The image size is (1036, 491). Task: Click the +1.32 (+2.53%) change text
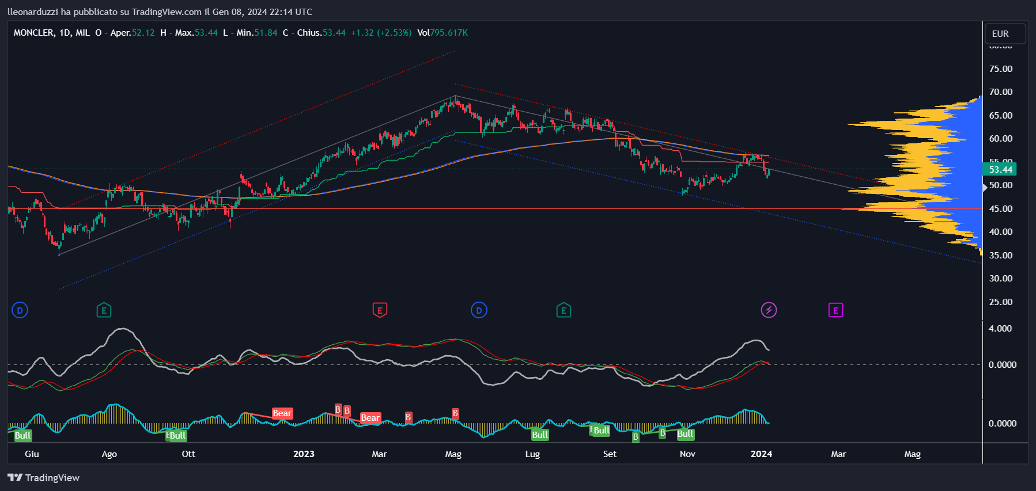pyautogui.click(x=381, y=33)
